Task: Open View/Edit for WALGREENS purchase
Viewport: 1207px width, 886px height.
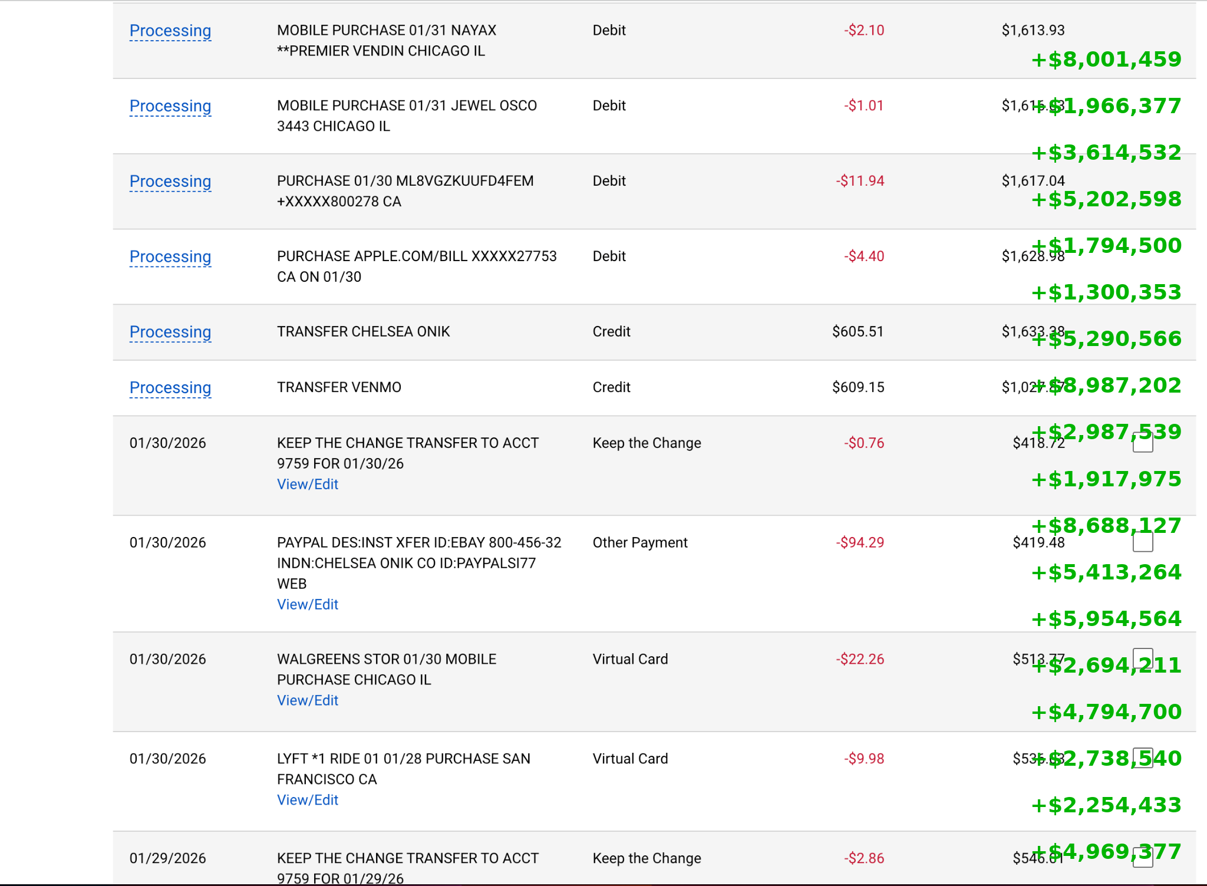Action: 308,701
